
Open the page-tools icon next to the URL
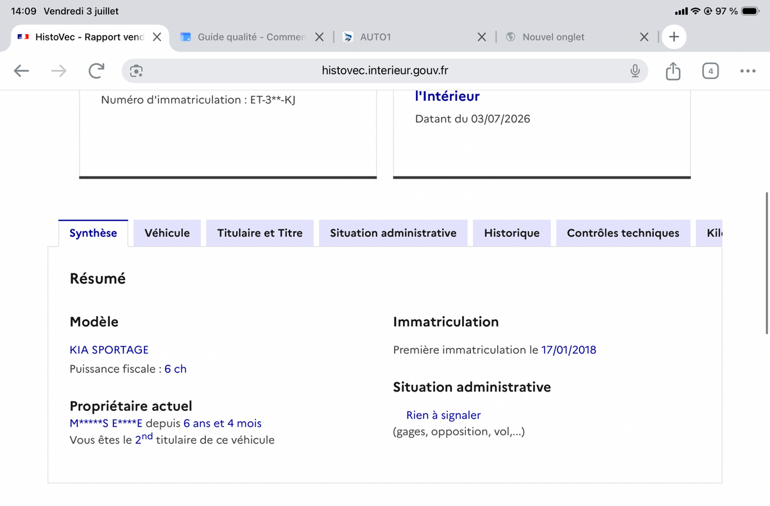[x=137, y=71]
